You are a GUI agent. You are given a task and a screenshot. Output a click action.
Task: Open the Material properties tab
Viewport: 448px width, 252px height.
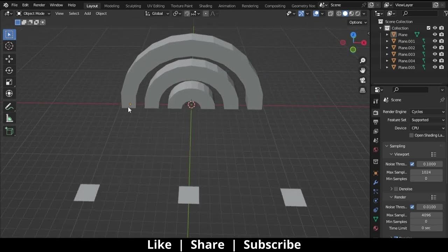point(376,228)
